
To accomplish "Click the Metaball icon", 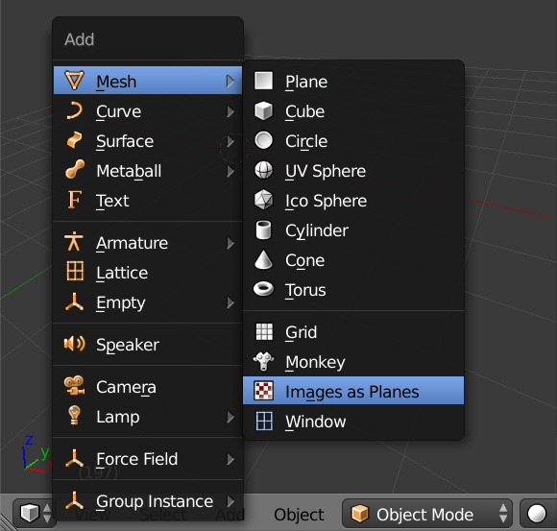I will click(x=75, y=170).
